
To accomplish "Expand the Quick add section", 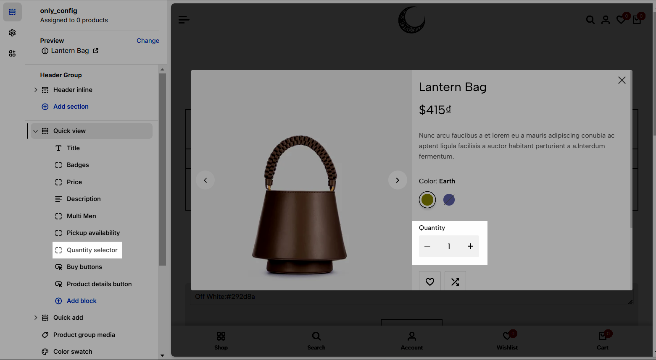I will point(36,318).
